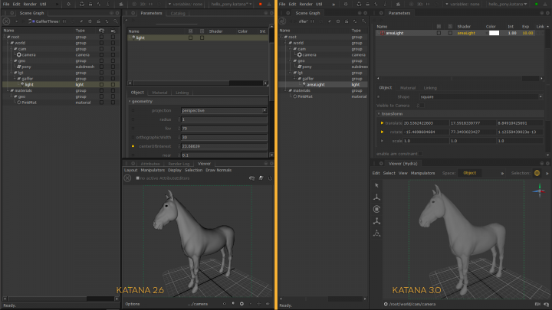Switch to the Linking tab in right Parameters
Image resolution: width=552 pixels, height=310 pixels.
pyautogui.click(x=431, y=88)
